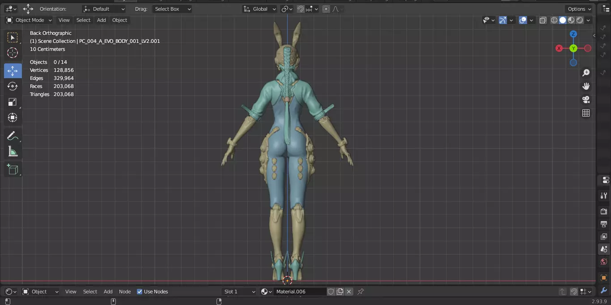The height and width of the screenshot is (305, 611).
Task: Open the Drag Select Box dropdown
Action: (172, 9)
